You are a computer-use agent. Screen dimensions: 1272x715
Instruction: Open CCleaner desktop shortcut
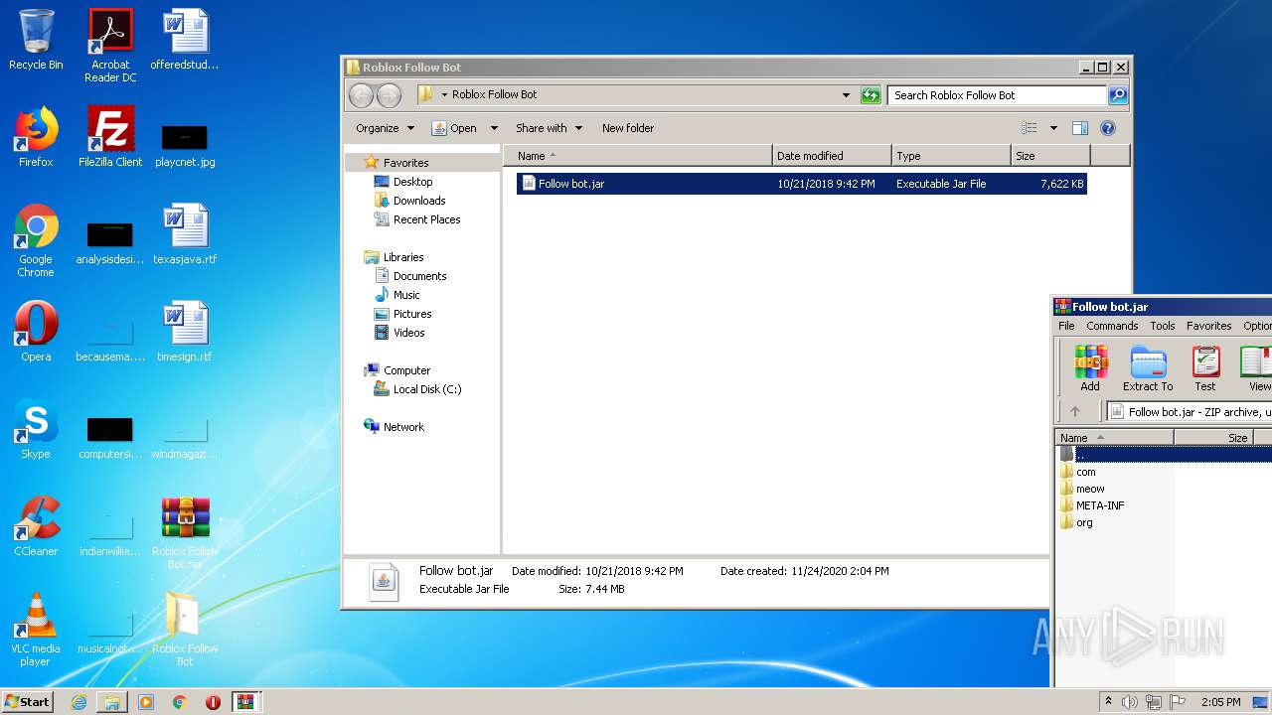coord(36,526)
